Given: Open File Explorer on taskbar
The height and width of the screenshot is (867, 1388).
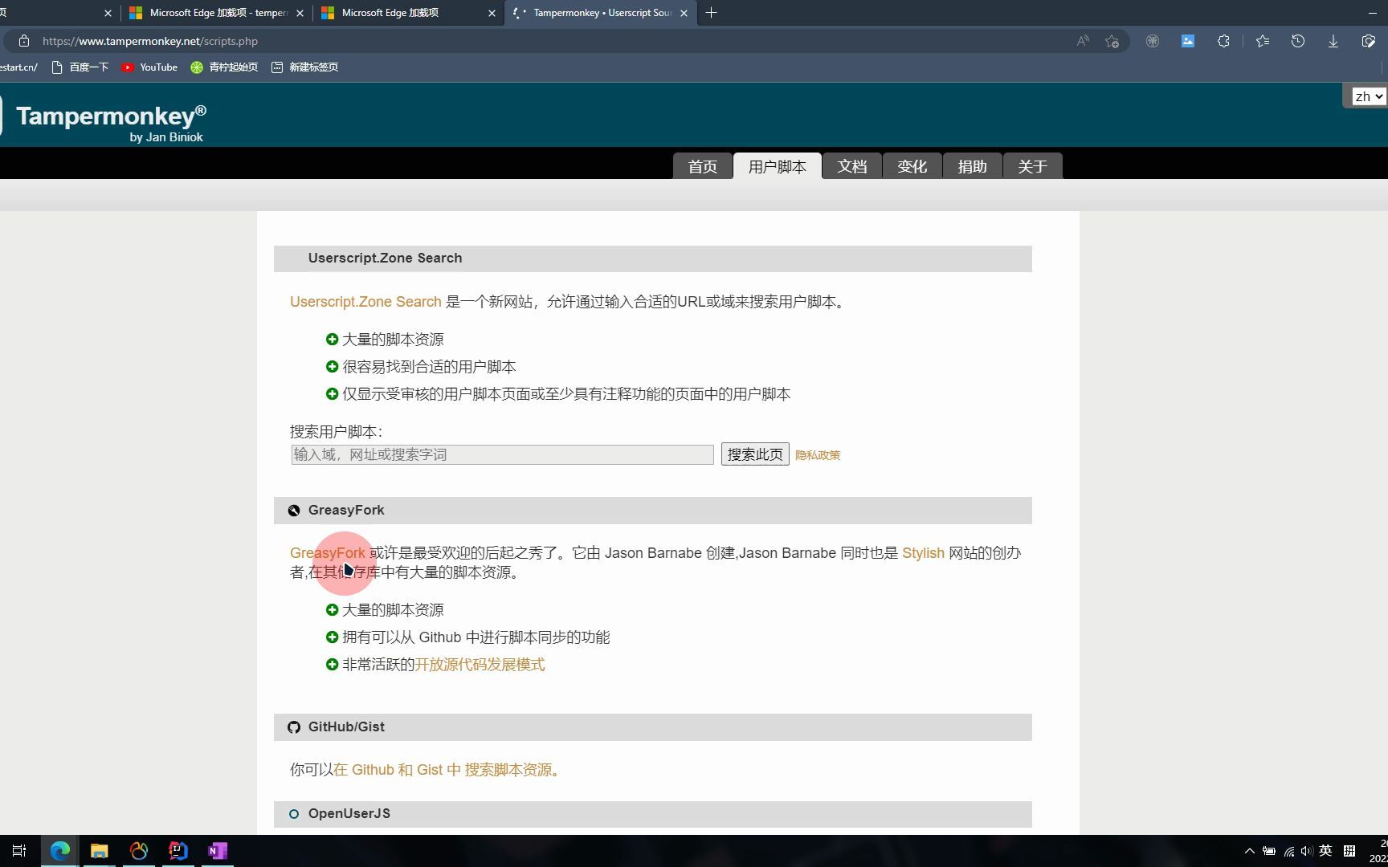Looking at the screenshot, I should point(99,850).
